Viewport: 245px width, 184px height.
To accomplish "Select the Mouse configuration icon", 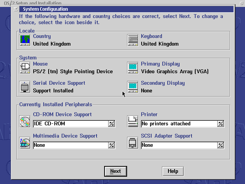I will pos(25,68).
